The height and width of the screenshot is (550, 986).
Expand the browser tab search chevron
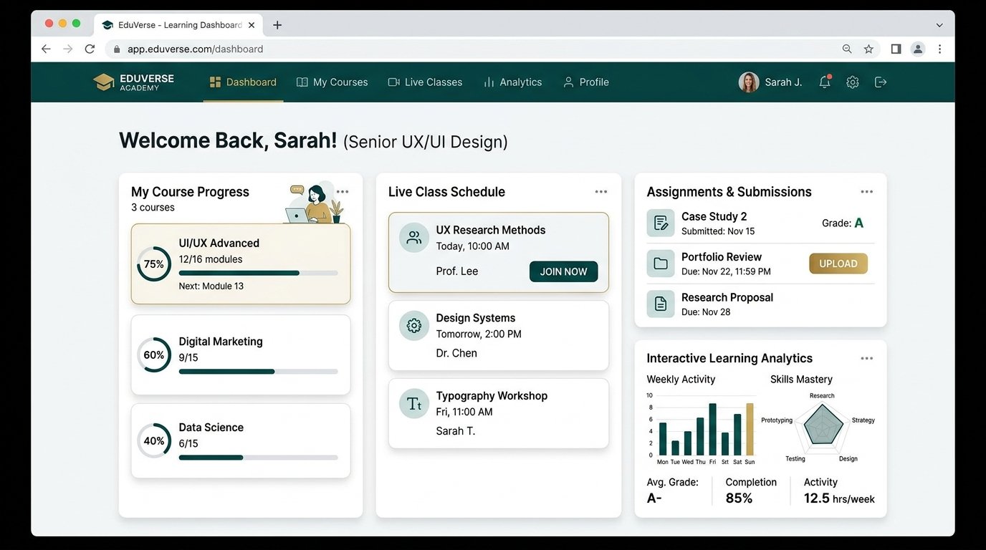939,25
